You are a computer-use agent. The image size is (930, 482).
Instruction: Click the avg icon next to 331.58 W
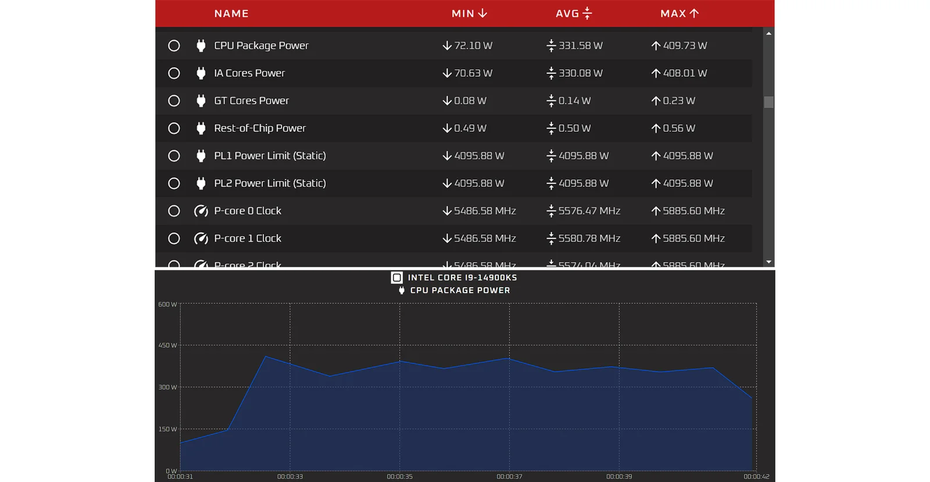(x=552, y=45)
